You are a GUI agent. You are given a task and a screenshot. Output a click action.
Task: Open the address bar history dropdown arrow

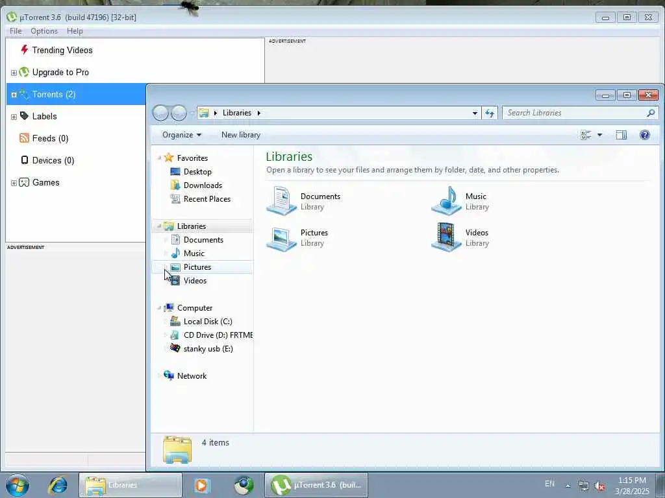click(475, 113)
